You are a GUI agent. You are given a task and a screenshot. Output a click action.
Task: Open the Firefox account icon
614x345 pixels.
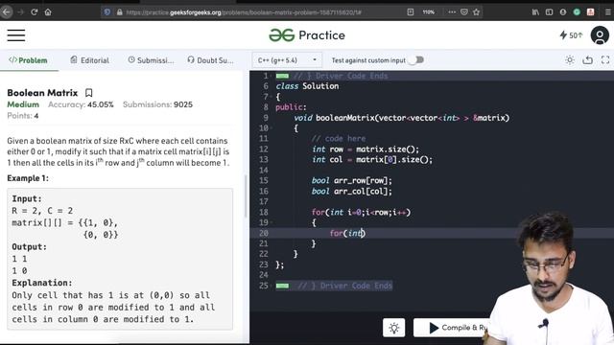pos(563,12)
